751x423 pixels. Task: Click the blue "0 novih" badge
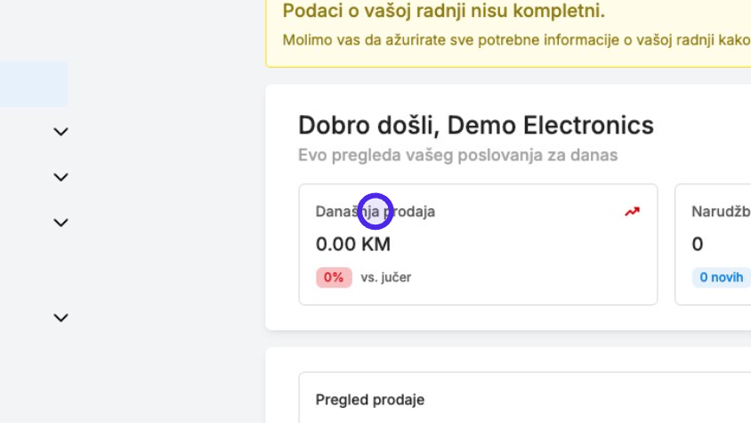[x=722, y=277]
